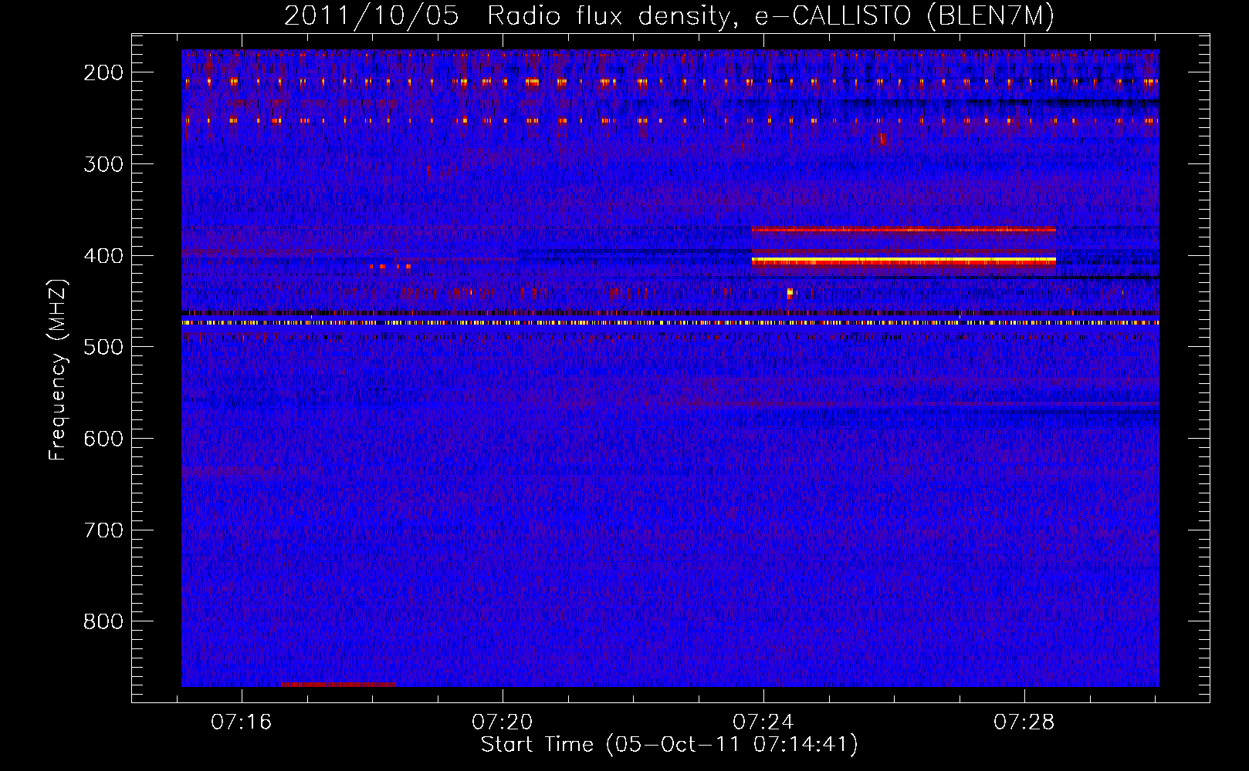This screenshot has height=771, width=1249.
Task: Click the yellow dotted interference line near 475 MHz
Action: [x=670, y=323]
